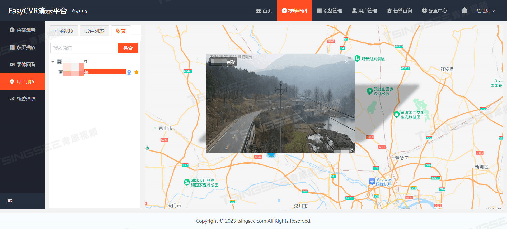Open the 管理员 user dropdown
507x229 pixels.
point(485,11)
